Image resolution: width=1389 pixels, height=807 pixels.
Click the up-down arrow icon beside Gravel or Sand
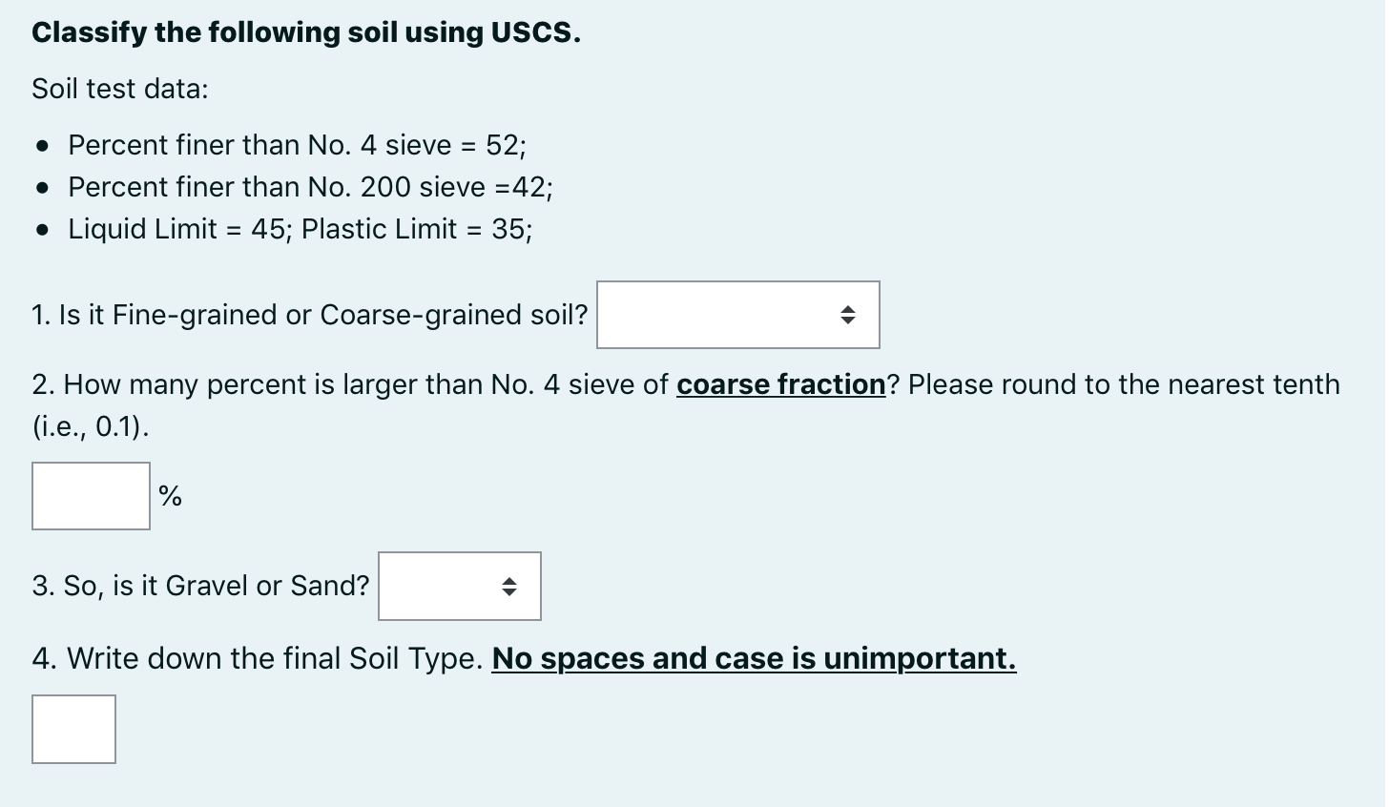click(509, 587)
